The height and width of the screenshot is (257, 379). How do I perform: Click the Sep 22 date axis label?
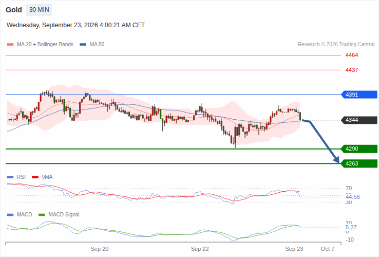[200, 249]
